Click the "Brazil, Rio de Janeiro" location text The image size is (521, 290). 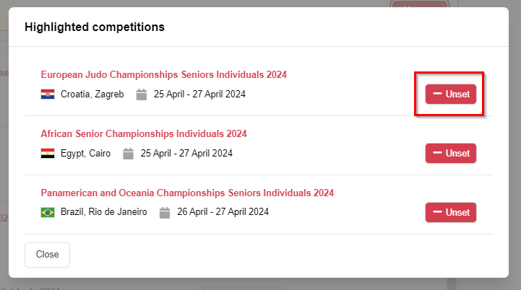(x=104, y=213)
